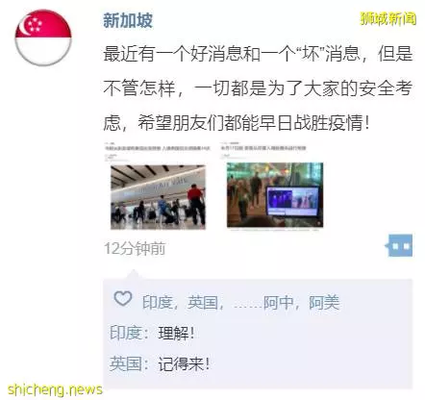Click the post text starting 最近有一个好消息
Viewport: 425px width, 400px height.
[258, 88]
